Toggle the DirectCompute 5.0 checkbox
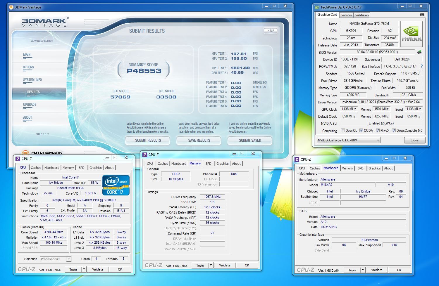The image size is (439, 286). (x=394, y=131)
